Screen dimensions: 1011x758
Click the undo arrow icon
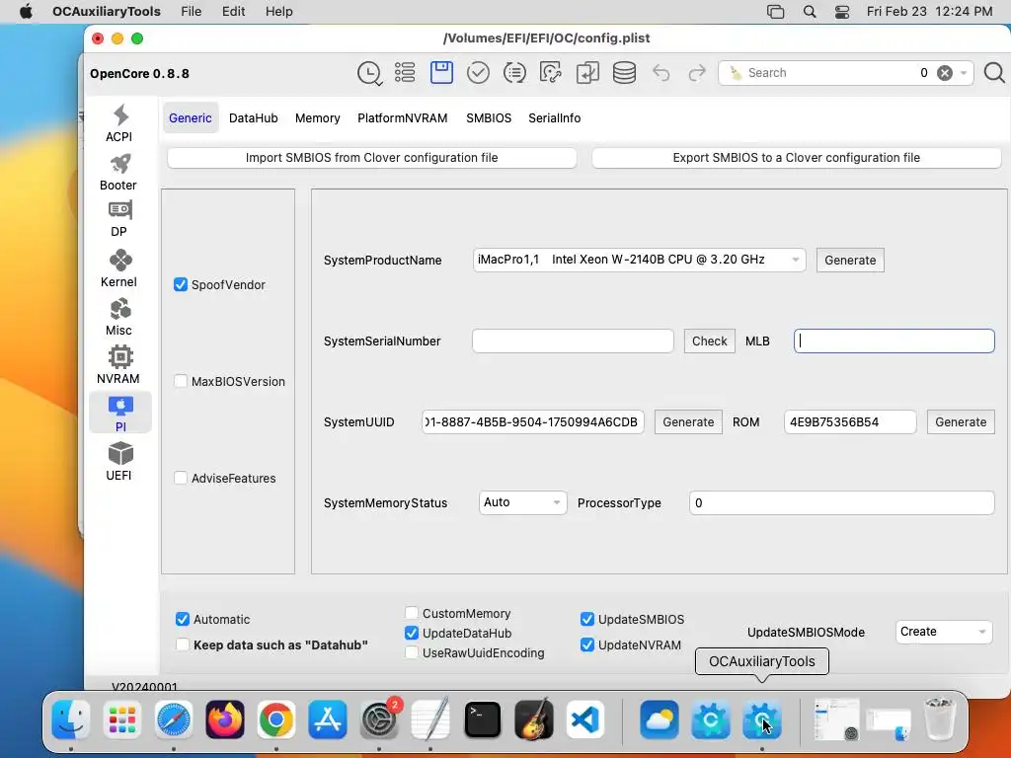pyautogui.click(x=661, y=72)
